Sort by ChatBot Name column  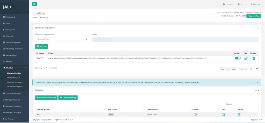[71, 110]
